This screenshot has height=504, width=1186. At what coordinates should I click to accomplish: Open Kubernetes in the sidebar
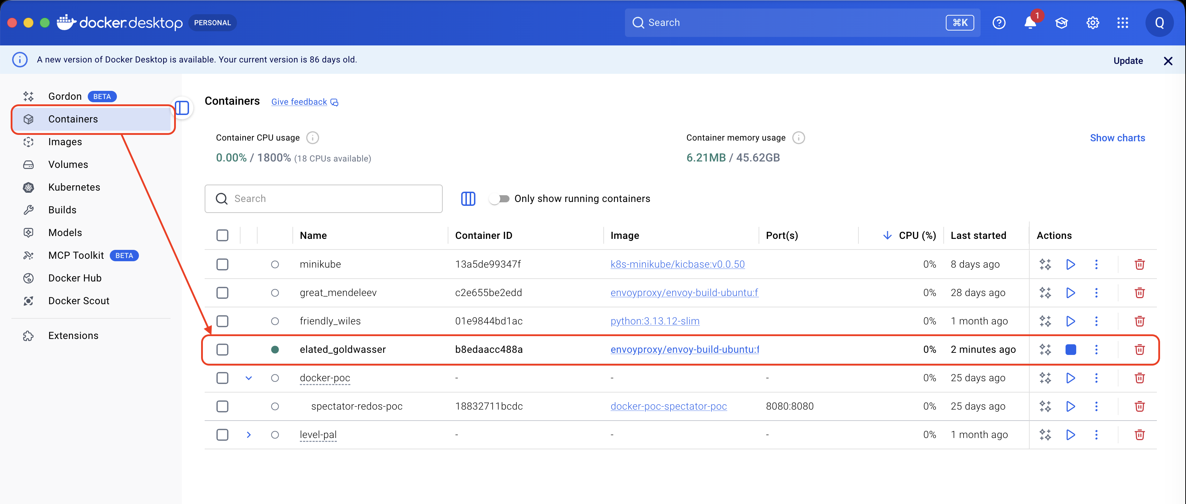tap(92, 187)
